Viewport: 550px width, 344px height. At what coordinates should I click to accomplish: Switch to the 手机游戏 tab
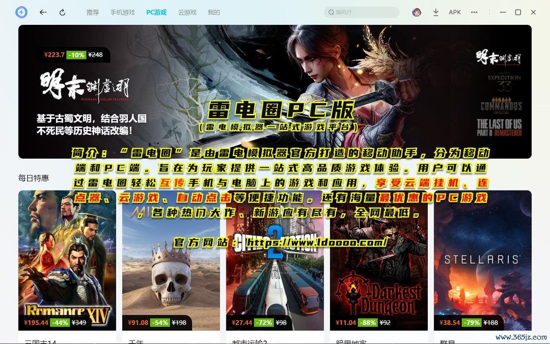(123, 12)
